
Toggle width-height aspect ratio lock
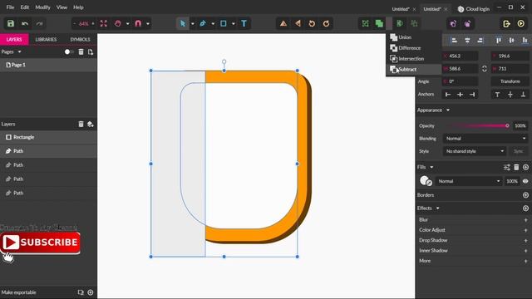[x=485, y=68]
